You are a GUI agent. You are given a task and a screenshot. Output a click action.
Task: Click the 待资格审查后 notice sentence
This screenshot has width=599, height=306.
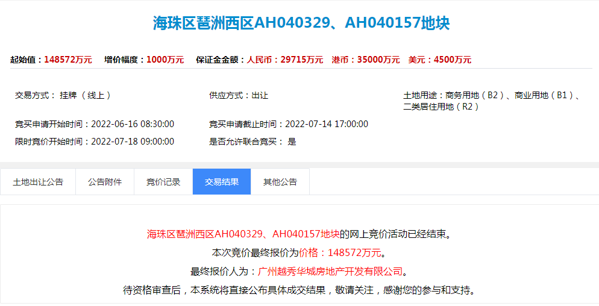click(x=299, y=290)
